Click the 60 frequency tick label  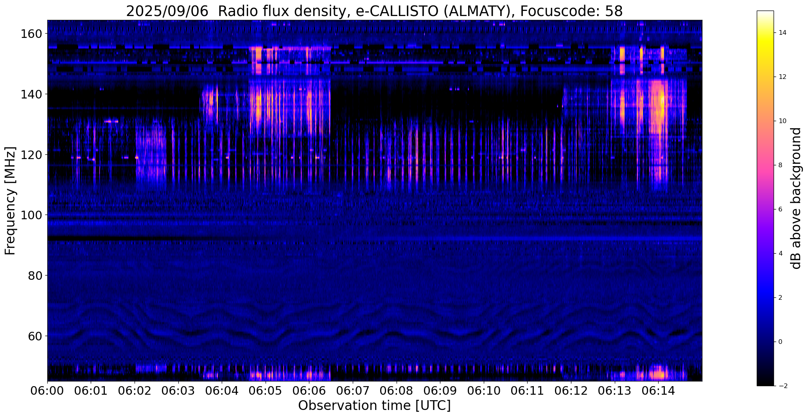tap(34, 336)
